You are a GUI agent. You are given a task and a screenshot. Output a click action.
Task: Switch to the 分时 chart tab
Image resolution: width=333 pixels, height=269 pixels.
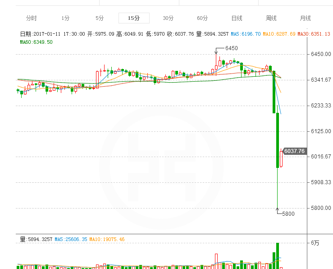click(31, 19)
